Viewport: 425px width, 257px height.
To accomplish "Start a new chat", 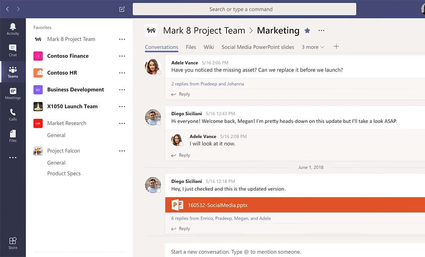I will [121, 8].
